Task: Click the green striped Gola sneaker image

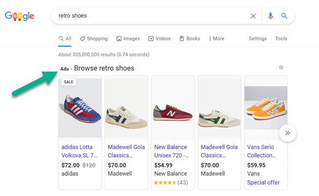Action: (x=219, y=108)
